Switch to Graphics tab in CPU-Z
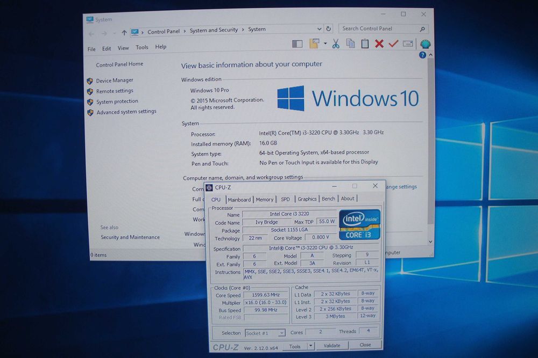Image resolution: width=538 pixels, height=358 pixels. (x=307, y=199)
